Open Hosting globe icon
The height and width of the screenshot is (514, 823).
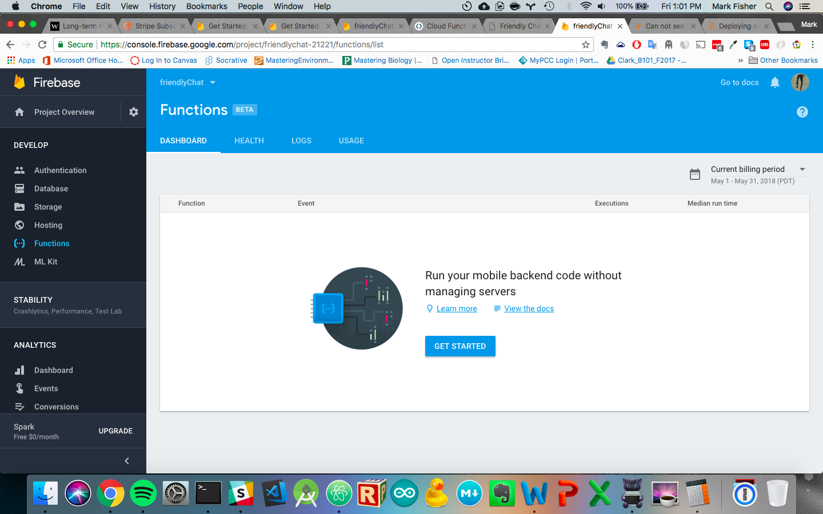pyautogui.click(x=19, y=225)
